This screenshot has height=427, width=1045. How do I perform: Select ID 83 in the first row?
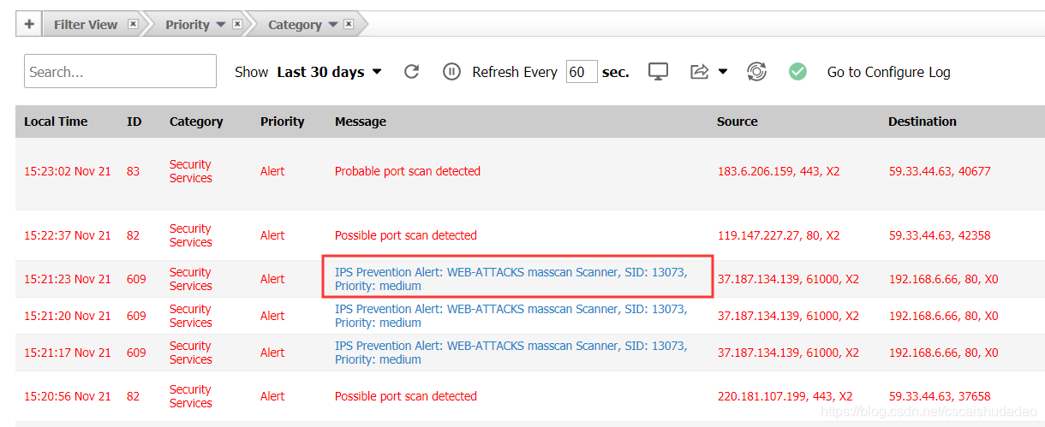(x=133, y=171)
